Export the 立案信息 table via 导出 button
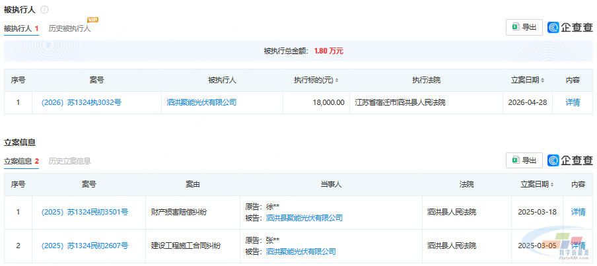 (x=524, y=160)
